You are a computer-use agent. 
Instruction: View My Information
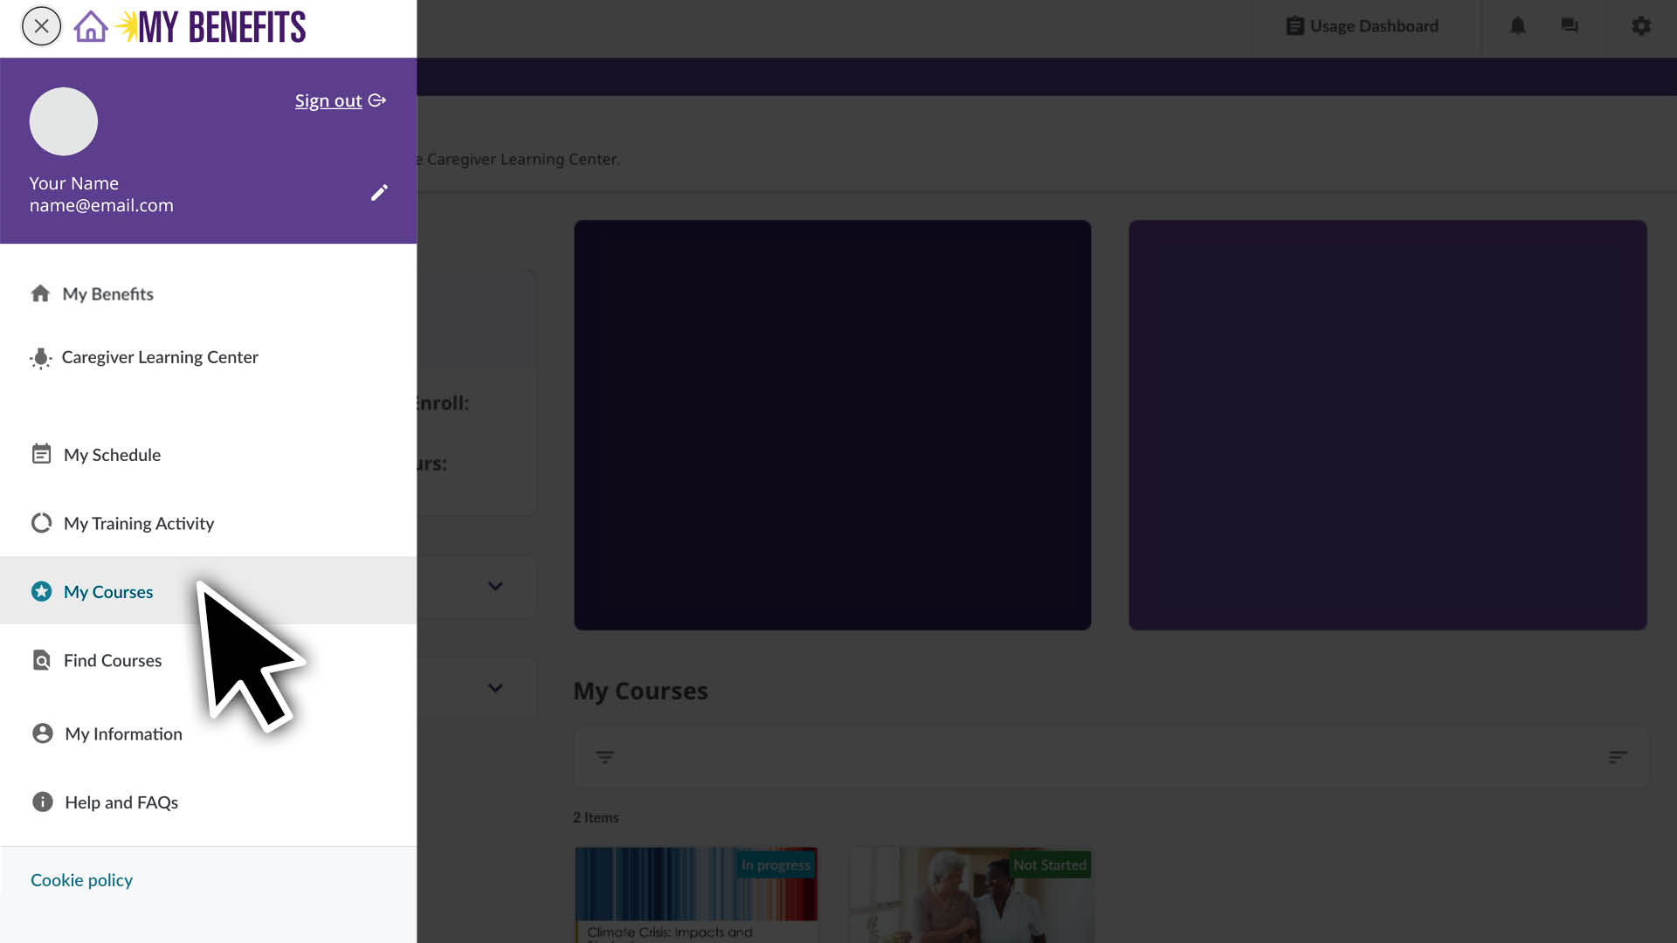tap(123, 733)
